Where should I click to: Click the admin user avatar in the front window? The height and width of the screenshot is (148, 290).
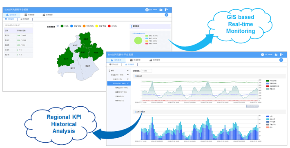pos(262,55)
